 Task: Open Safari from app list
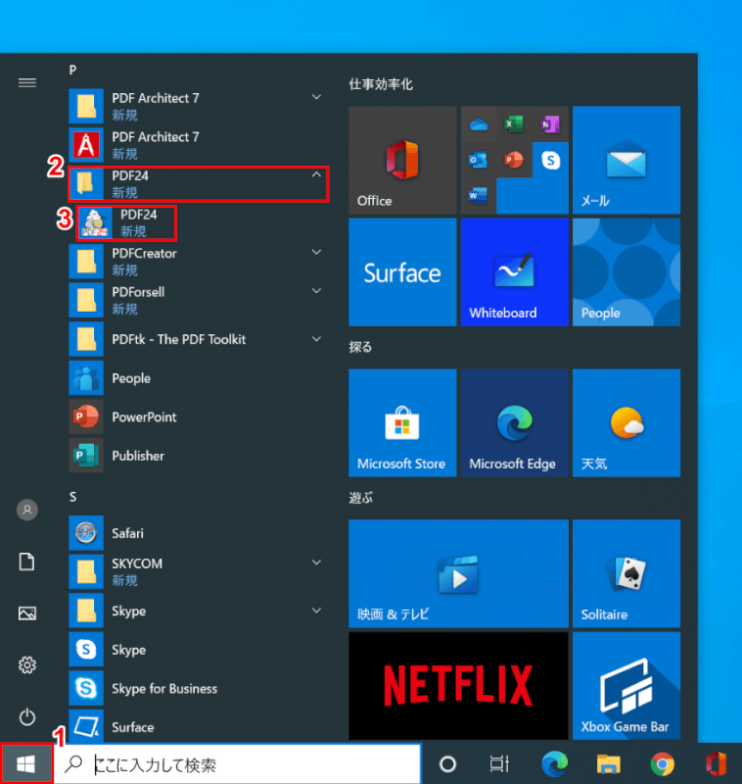tap(199, 533)
